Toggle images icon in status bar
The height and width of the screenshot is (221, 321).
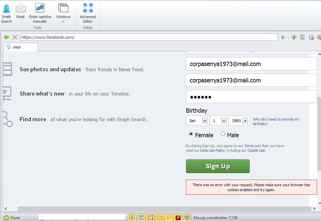(132, 217)
